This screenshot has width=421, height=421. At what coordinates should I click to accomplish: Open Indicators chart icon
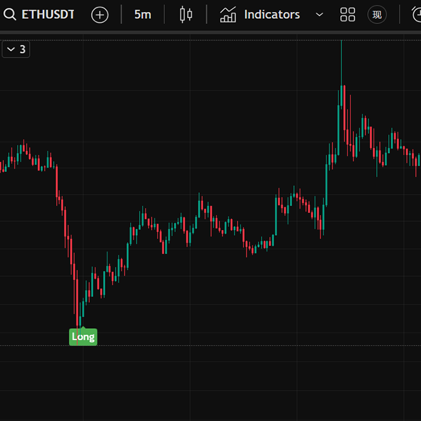pyautogui.click(x=228, y=15)
